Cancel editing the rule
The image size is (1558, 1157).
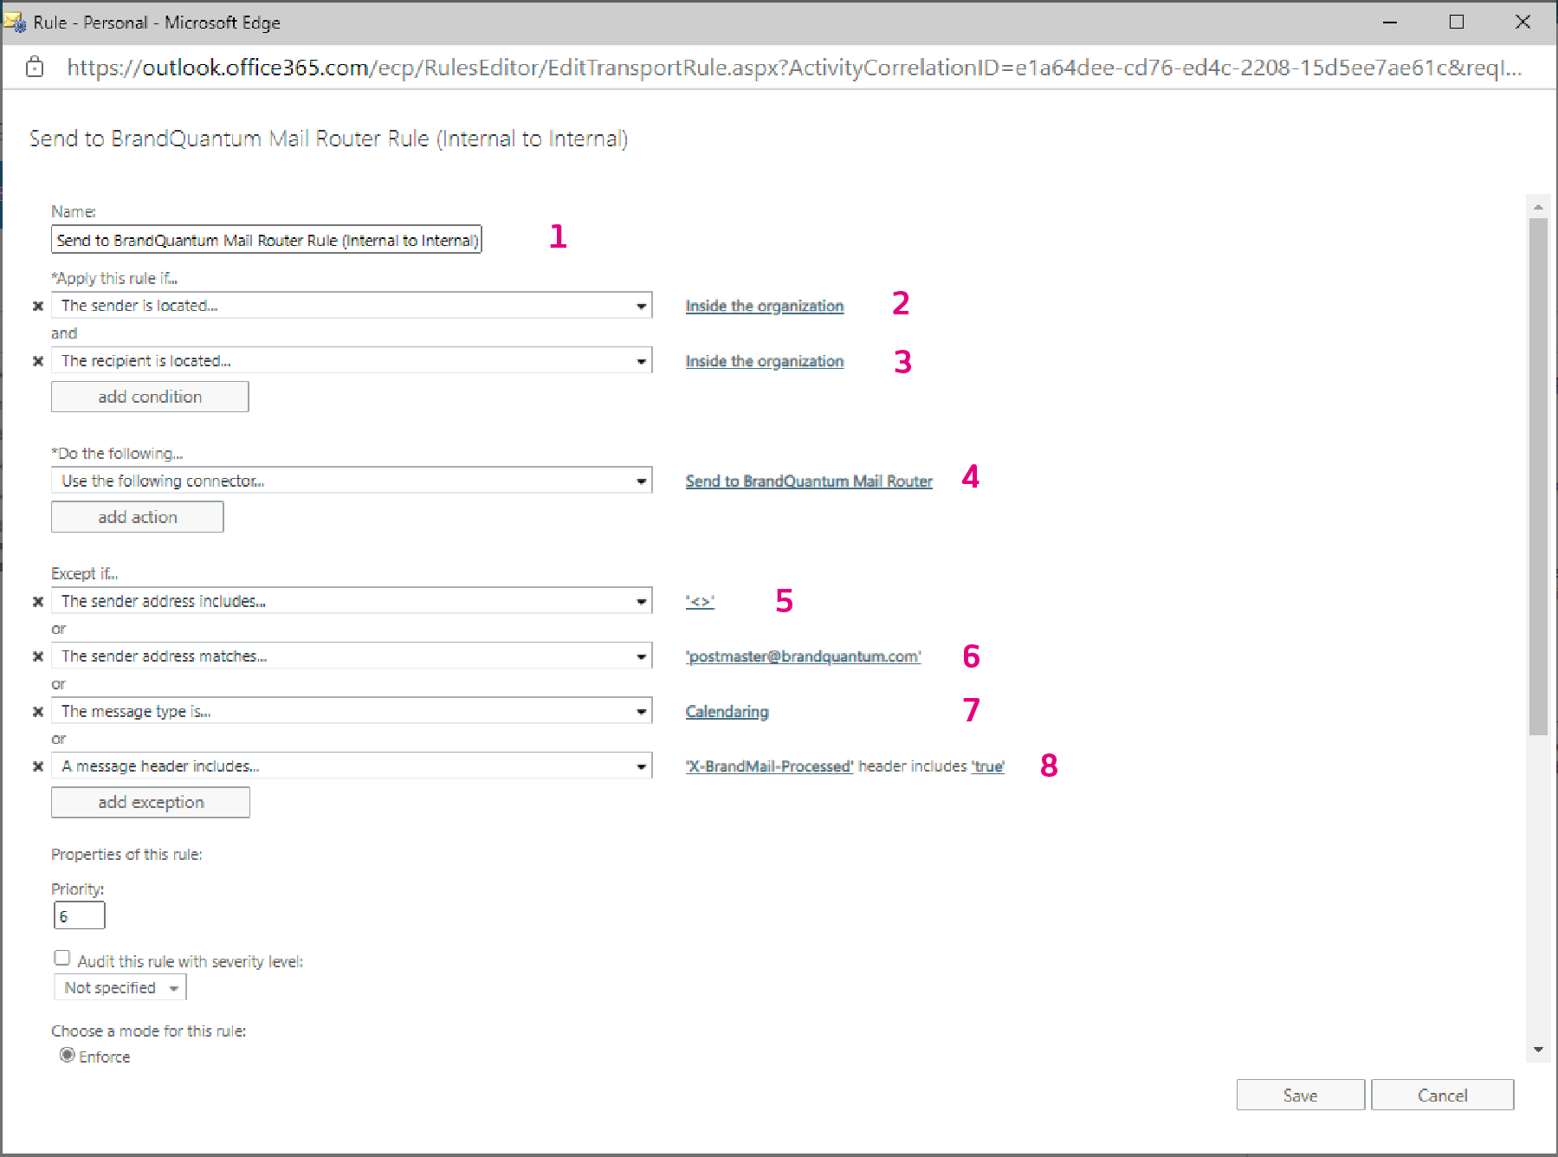[1443, 1096]
